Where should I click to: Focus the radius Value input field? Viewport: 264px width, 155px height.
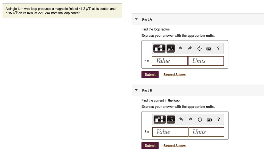tap(170, 61)
